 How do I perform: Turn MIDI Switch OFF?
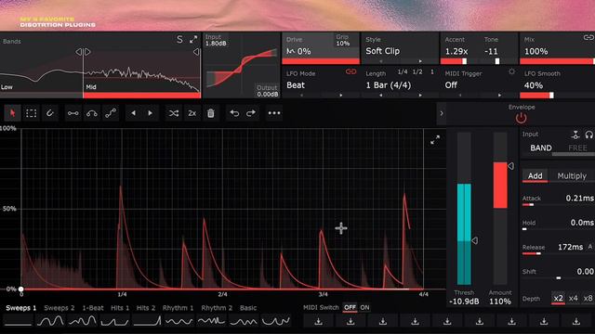350,307
